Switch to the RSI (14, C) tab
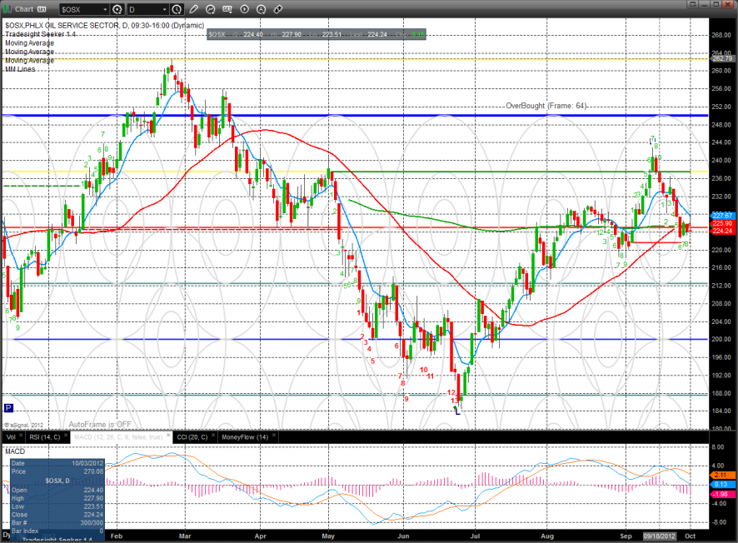 pyautogui.click(x=45, y=437)
